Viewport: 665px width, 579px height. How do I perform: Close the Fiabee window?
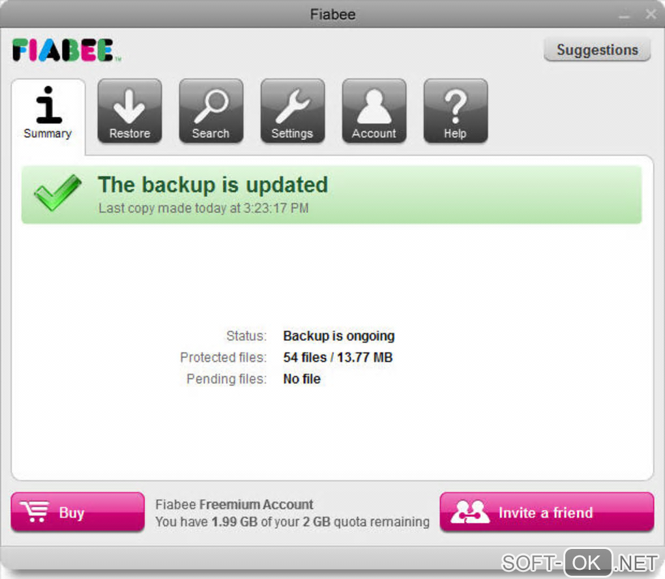[651, 14]
